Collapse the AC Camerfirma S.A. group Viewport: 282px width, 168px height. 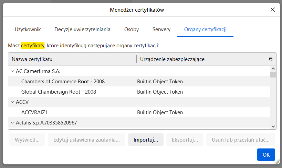(x=12, y=71)
